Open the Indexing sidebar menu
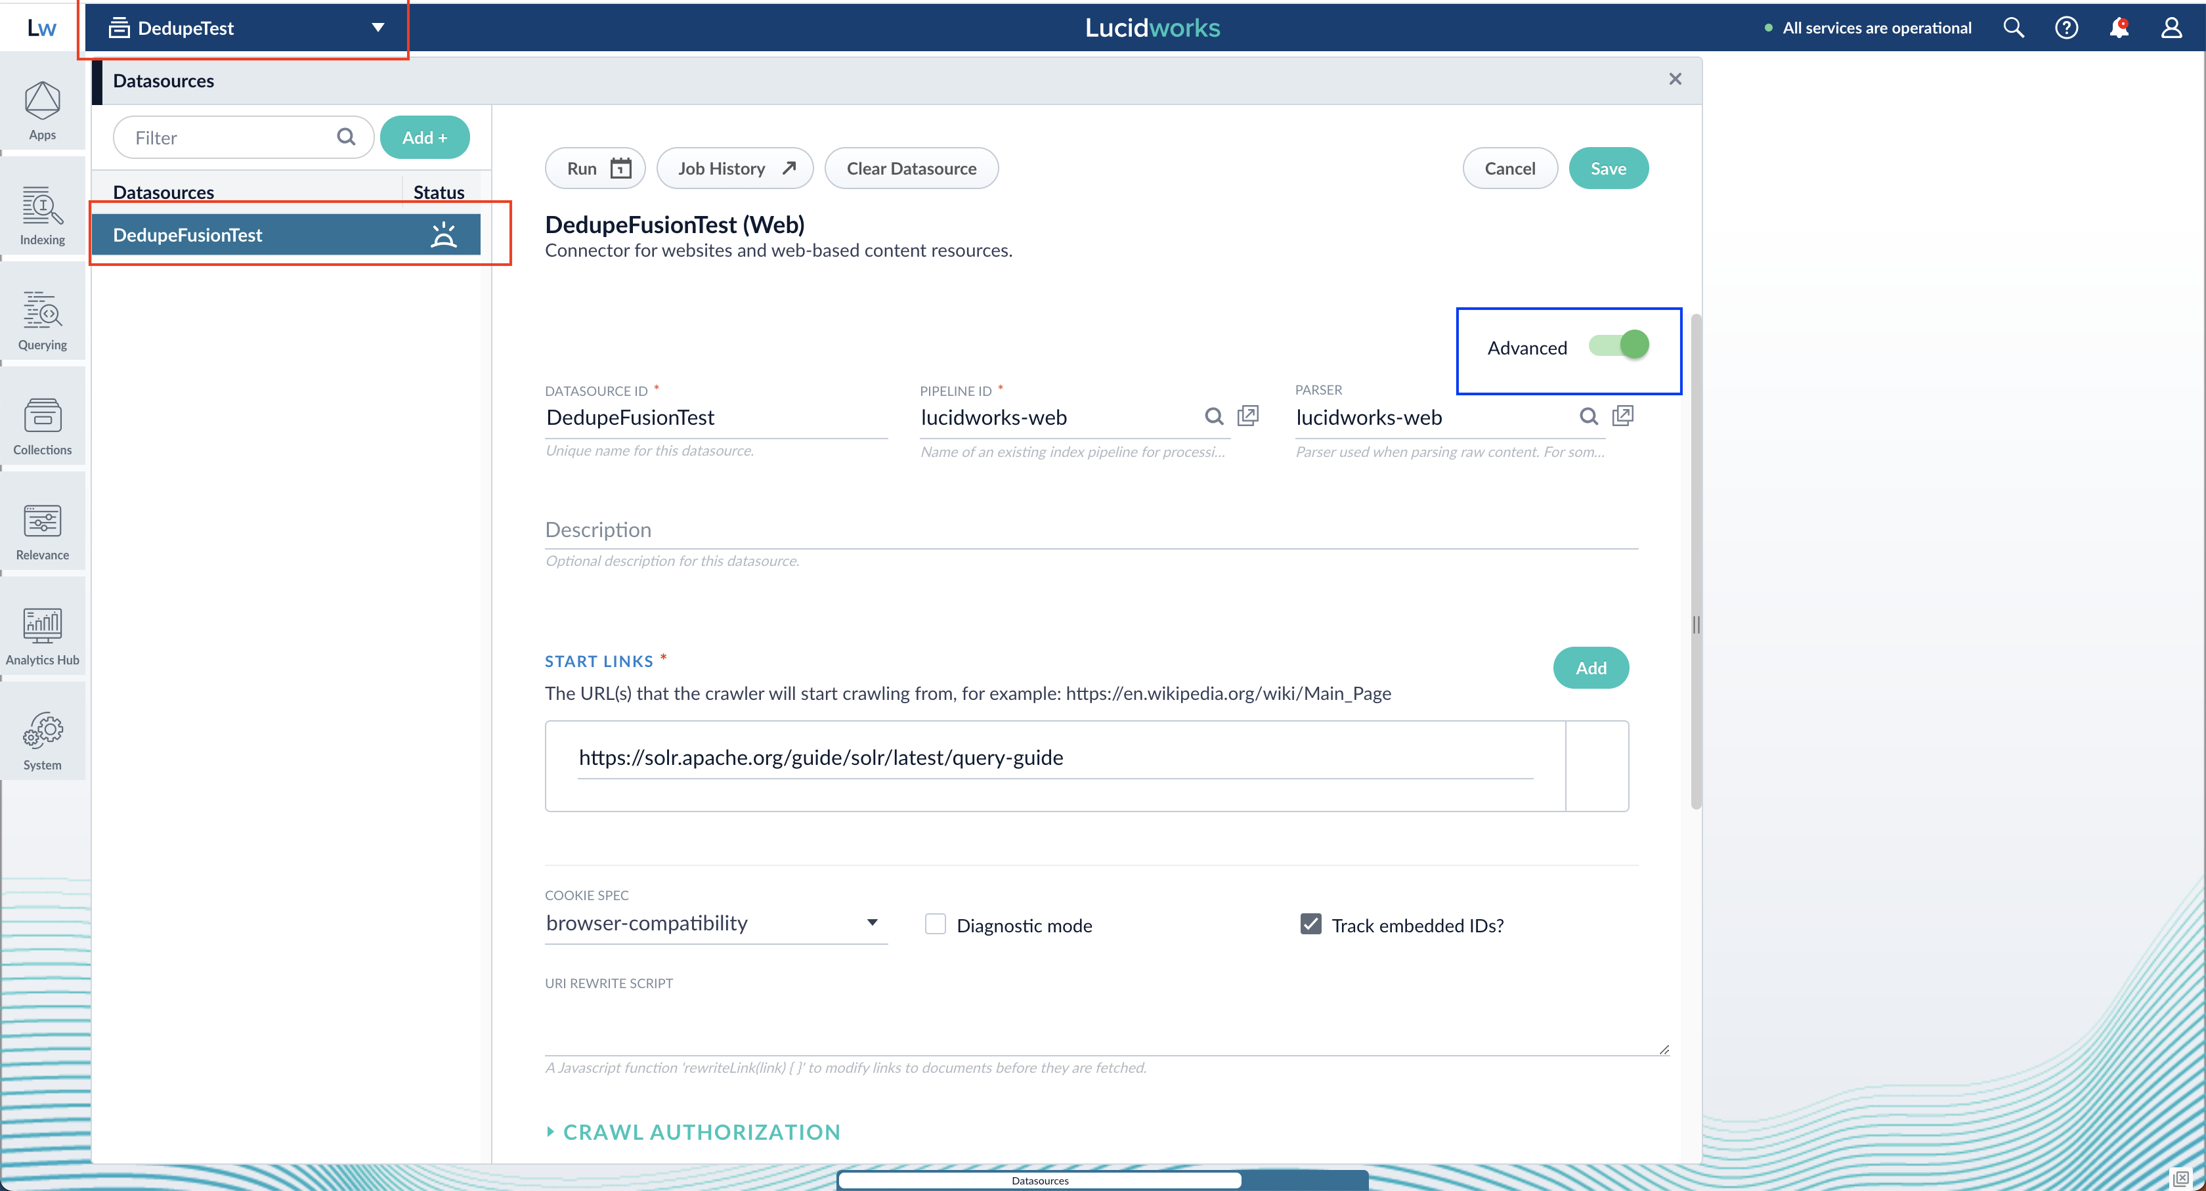This screenshot has width=2206, height=1191. [42, 216]
